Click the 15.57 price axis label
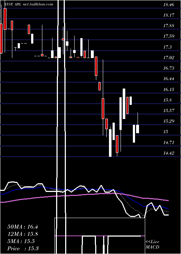Image resolution: width=181 pixels, height=254 pixels. click(169, 111)
